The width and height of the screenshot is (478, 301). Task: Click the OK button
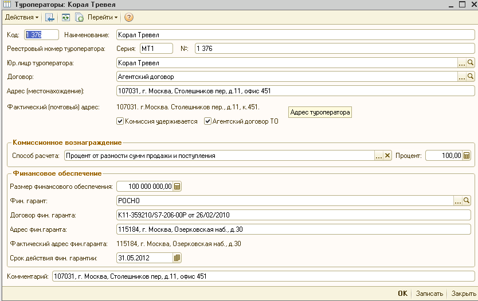pos(402,294)
